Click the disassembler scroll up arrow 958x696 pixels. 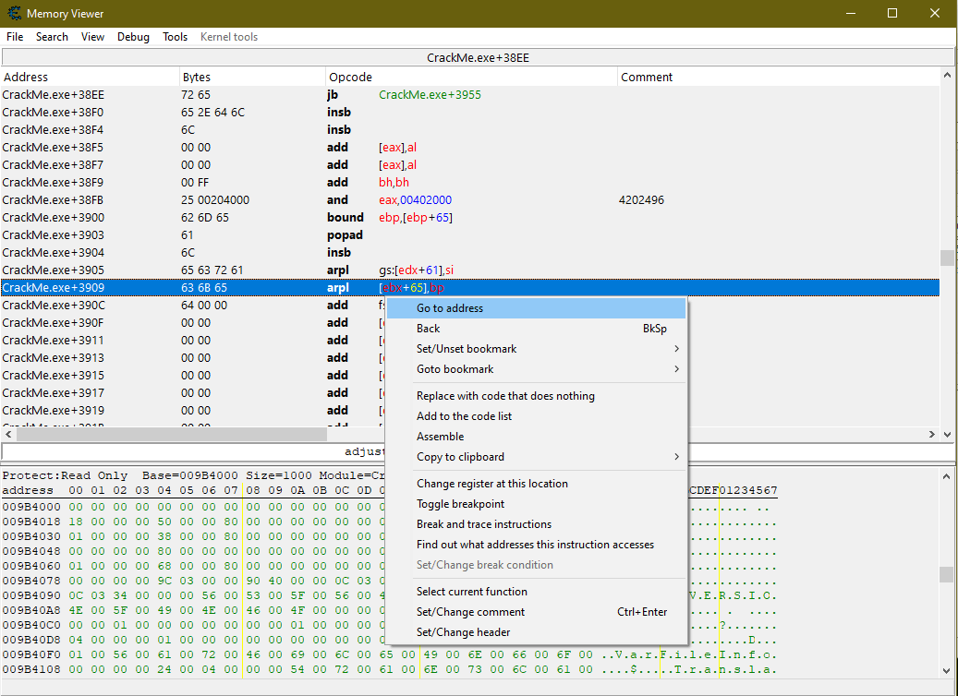click(x=947, y=75)
